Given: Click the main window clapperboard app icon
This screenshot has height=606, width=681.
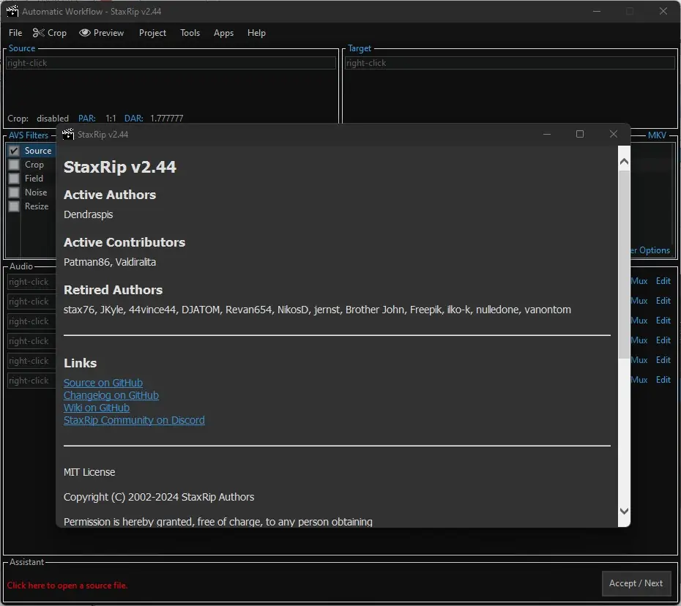Looking at the screenshot, I should pos(12,11).
